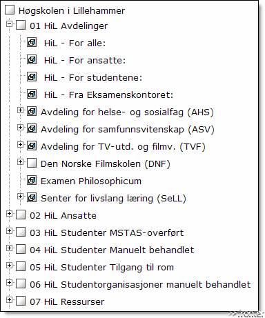Click the Høgskolen i Lillehammer root label
Screen dimensions: 265x318
pyautogui.click(x=72, y=10)
